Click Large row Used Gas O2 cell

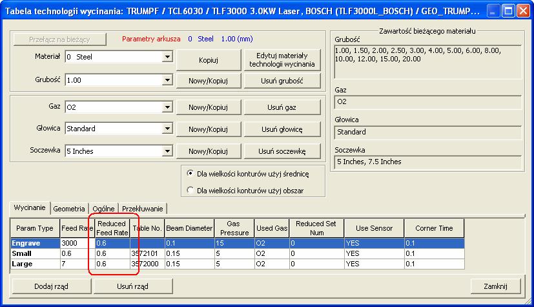272,264
